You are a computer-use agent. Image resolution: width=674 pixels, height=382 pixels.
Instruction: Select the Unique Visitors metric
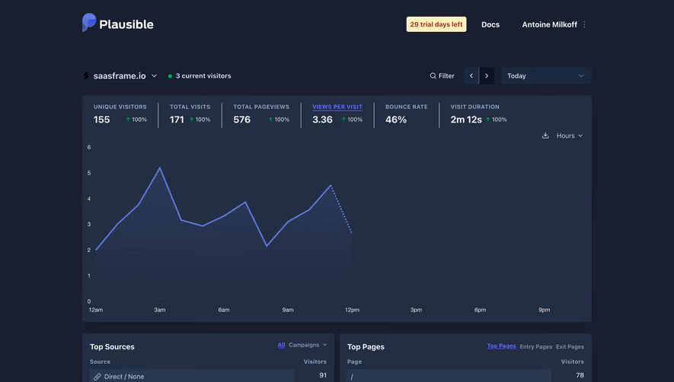coord(120,115)
